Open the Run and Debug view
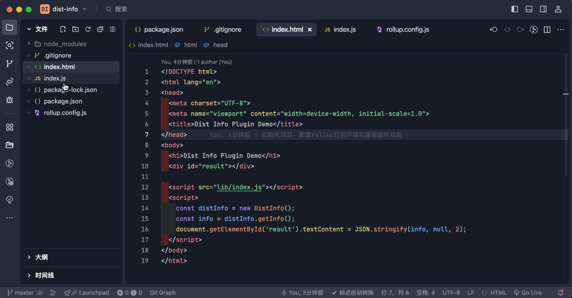The height and width of the screenshot is (298, 572). [10, 100]
